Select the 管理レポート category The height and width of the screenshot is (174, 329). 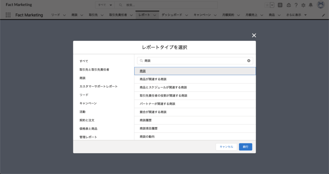88,137
